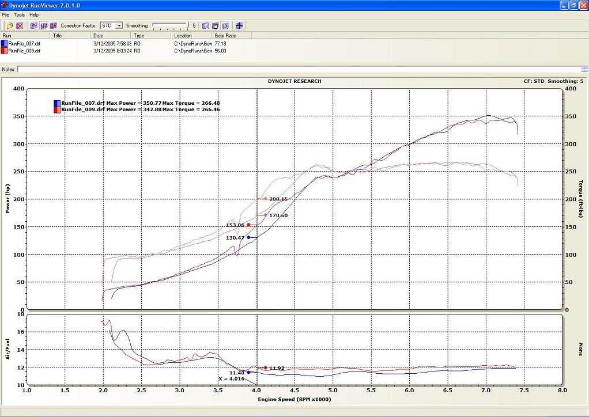
Task: Click the icon just right of smoothing value
Action: click(x=205, y=26)
